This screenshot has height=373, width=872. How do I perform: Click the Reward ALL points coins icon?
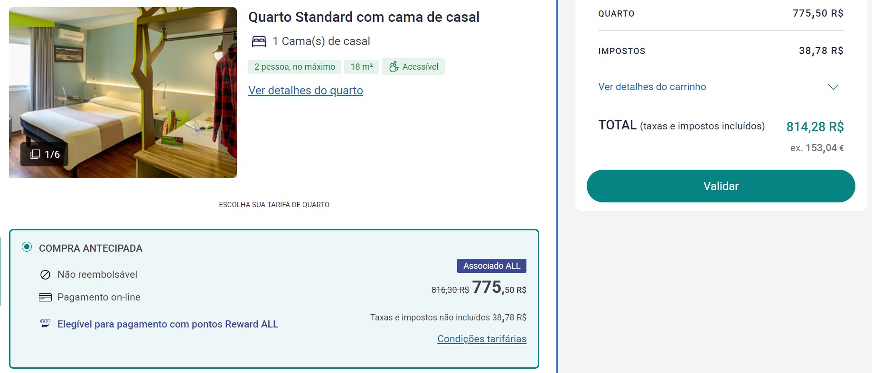45,324
